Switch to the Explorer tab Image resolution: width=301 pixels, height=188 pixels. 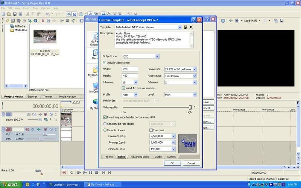pos(32,97)
